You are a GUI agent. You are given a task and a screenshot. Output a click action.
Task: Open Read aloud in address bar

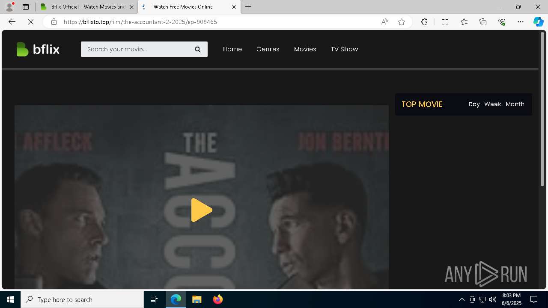click(x=384, y=22)
